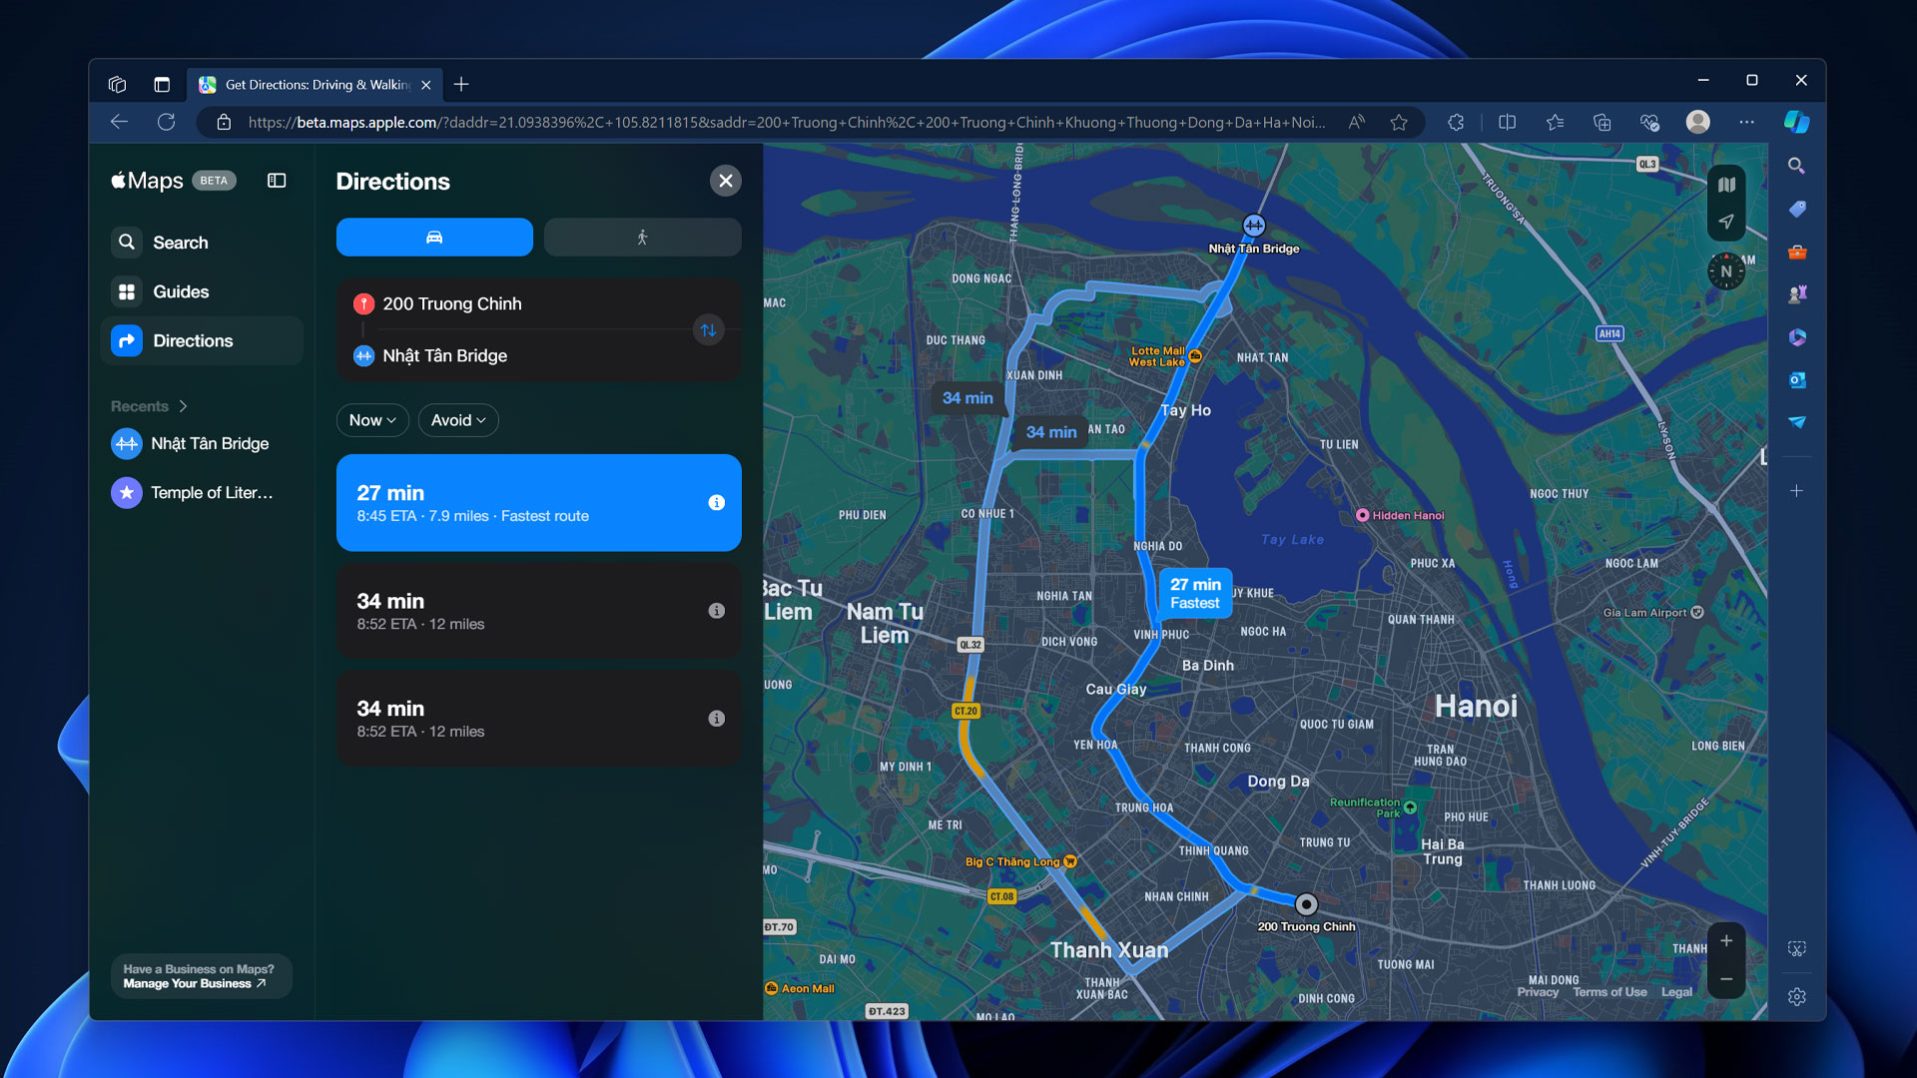Screen dimensions: 1917x1078
Task: Add a new app to Edge sidebar
Action: pyautogui.click(x=1796, y=491)
